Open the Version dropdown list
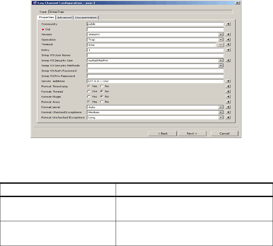The image size is (273, 246). click(x=220, y=34)
